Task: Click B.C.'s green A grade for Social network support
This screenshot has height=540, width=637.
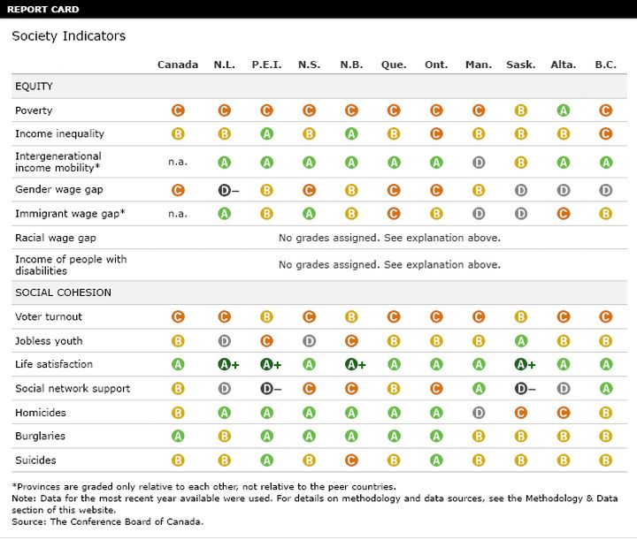Action: 606,389
